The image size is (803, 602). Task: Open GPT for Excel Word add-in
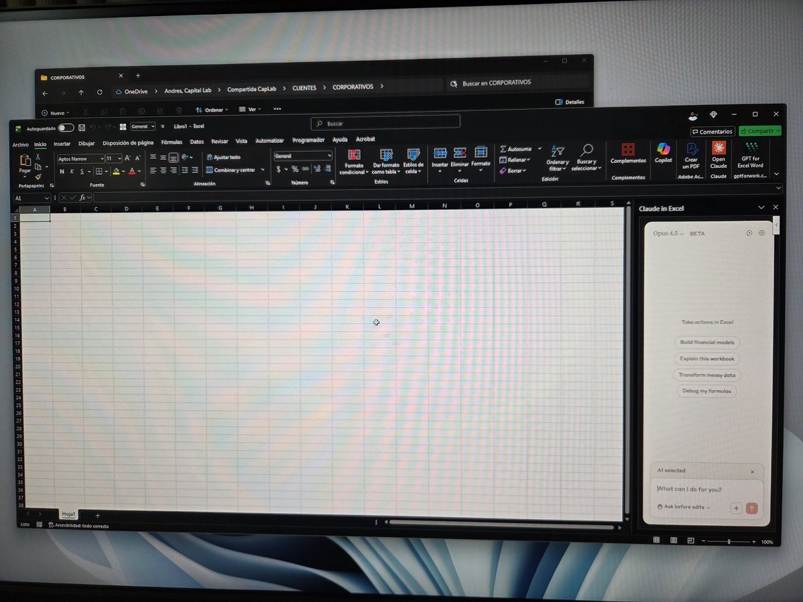[751, 147]
